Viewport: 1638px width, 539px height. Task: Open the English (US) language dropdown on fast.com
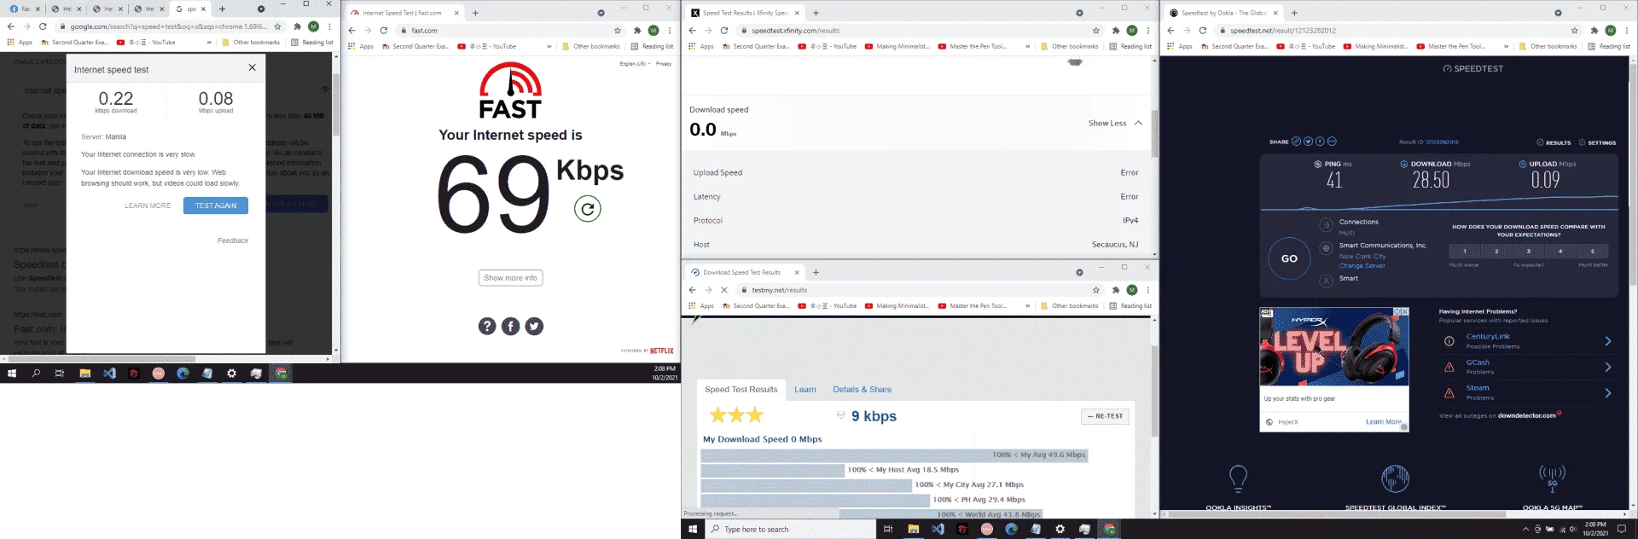(635, 64)
